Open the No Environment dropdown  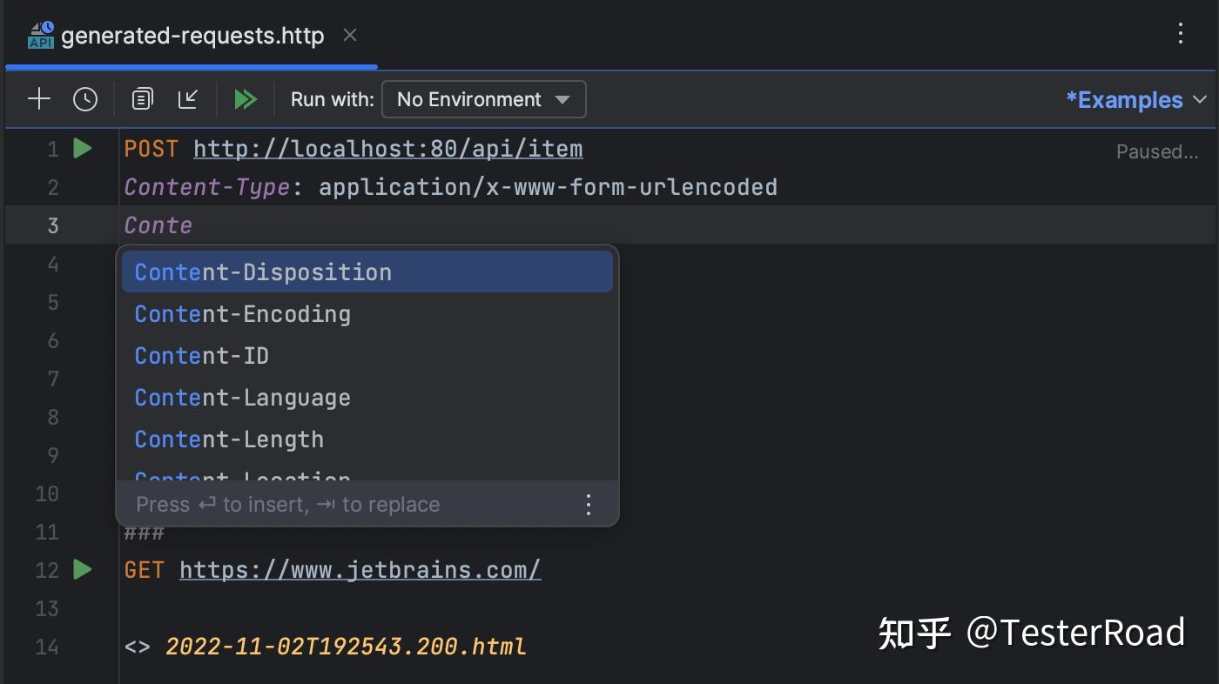[482, 98]
